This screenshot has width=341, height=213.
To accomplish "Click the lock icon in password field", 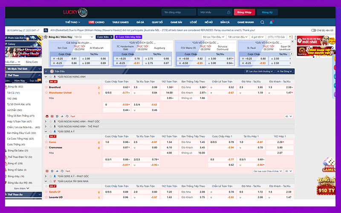I will pos(229,12).
